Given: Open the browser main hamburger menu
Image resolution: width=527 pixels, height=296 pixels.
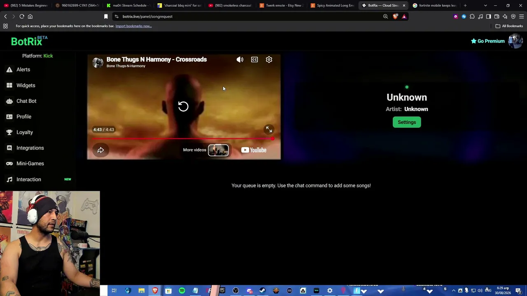Looking at the screenshot, I should pyautogui.click(x=521, y=16).
